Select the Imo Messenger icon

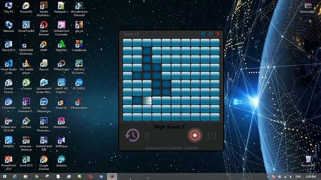pyautogui.click(x=44, y=105)
